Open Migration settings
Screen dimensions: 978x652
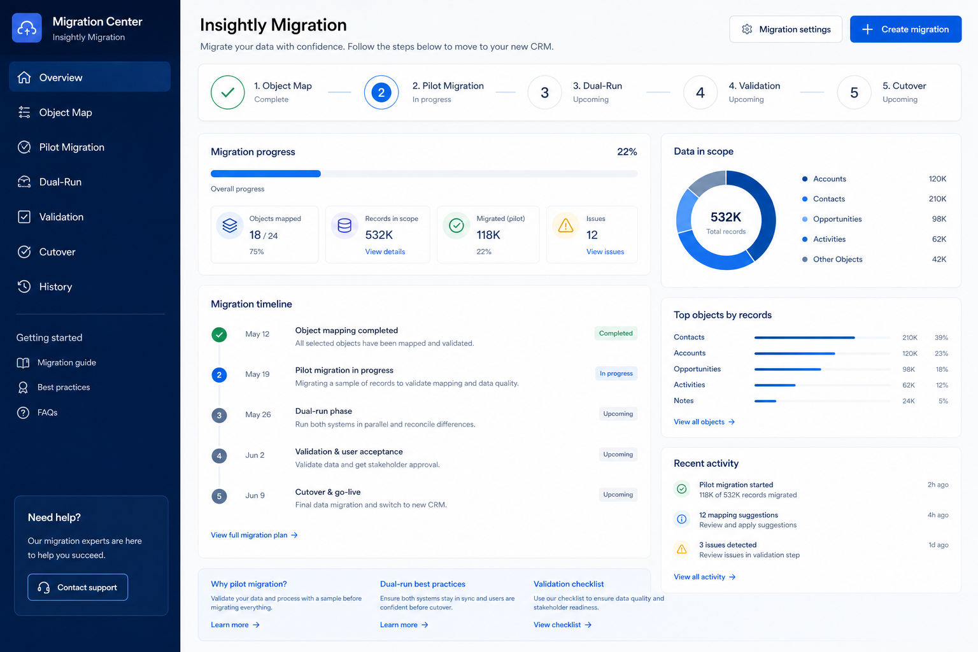click(786, 29)
